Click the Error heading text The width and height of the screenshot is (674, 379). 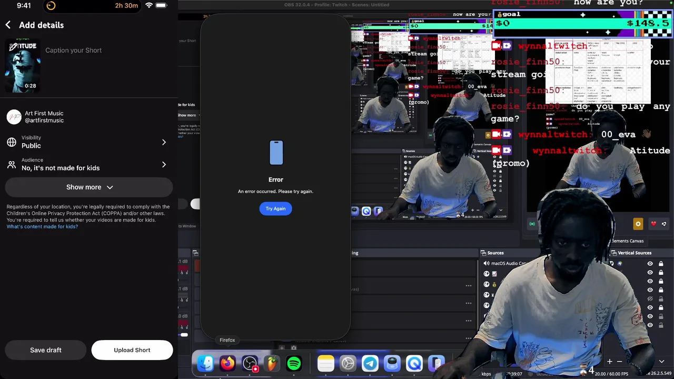[276, 179]
